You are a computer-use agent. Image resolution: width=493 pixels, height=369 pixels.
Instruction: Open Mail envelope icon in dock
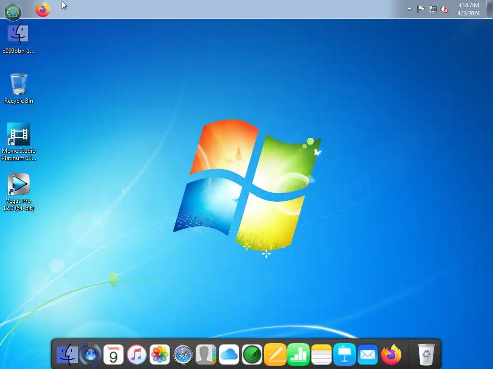pos(367,355)
